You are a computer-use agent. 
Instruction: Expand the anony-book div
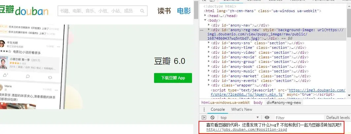pos(209,67)
